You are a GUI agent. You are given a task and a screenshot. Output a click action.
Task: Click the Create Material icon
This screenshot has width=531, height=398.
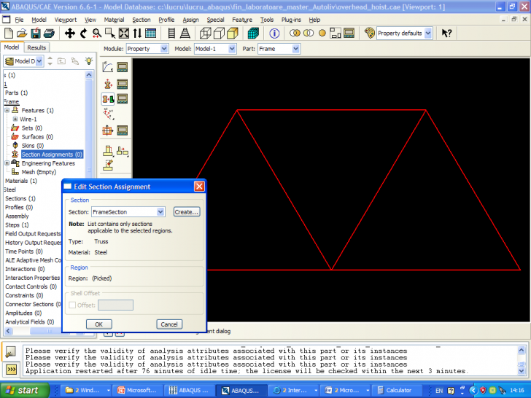pos(108,67)
